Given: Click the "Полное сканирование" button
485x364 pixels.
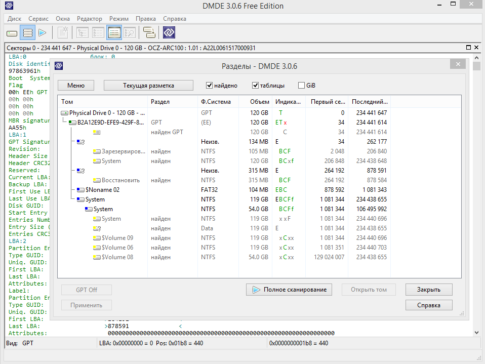Looking at the screenshot, I should tap(289, 290).
